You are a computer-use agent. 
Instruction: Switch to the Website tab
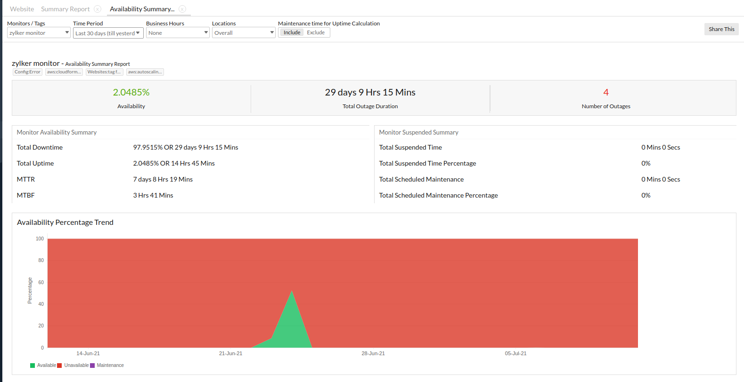click(x=22, y=9)
